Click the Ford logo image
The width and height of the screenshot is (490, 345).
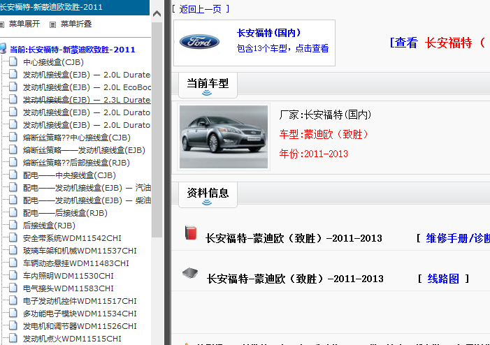pos(199,41)
